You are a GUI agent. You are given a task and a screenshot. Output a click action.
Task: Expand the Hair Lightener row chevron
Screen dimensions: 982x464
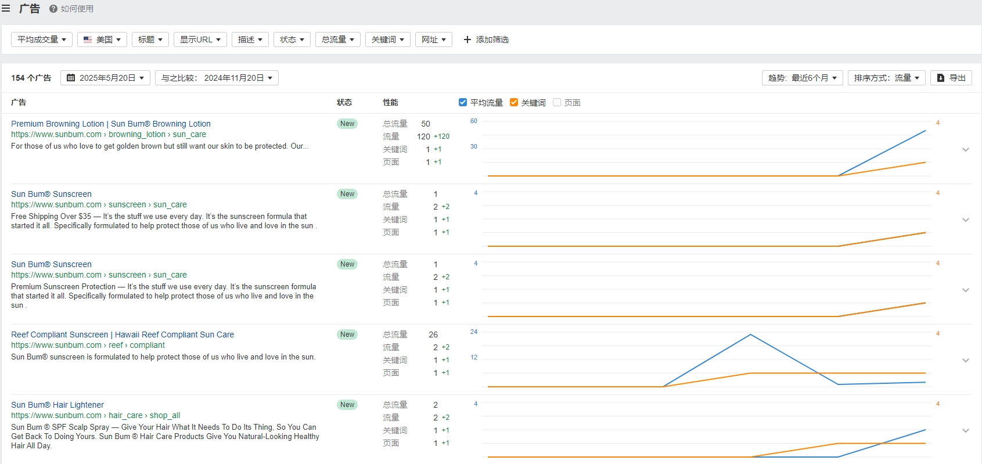[x=966, y=430]
